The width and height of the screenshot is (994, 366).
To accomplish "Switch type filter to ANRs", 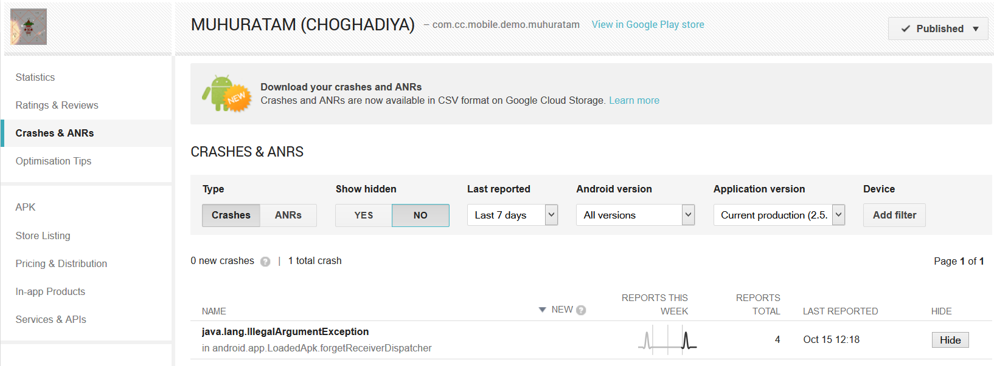I will point(288,215).
